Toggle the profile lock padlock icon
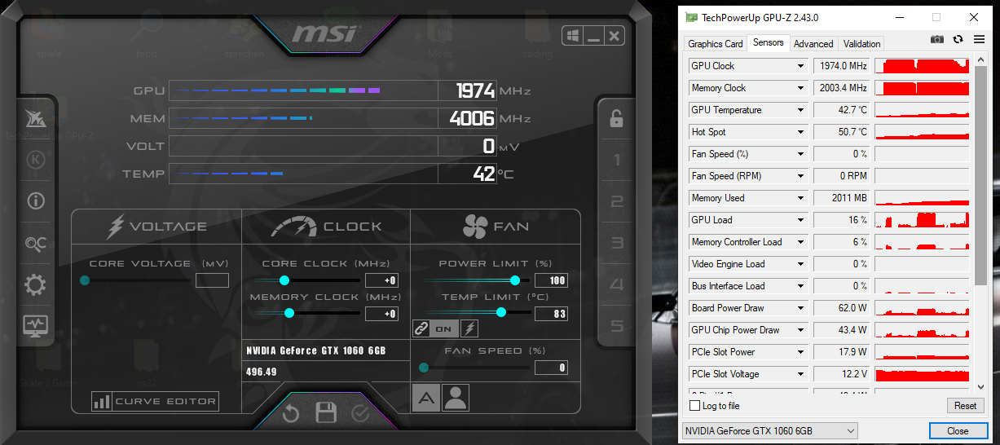The height and width of the screenshot is (445, 1000). [x=616, y=117]
